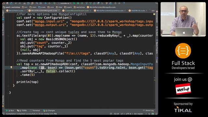Open the Event Log panel
This screenshot has height=117, width=208.
click(148, 110)
